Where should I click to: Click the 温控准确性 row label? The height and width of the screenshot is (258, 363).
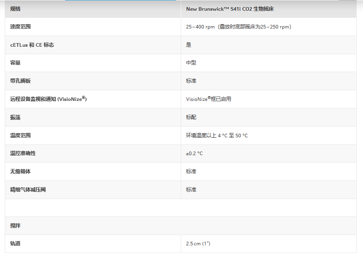click(x=23, y=153)
